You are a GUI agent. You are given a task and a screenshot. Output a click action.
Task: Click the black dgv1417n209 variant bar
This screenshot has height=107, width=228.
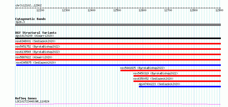[x=118, y=38]
